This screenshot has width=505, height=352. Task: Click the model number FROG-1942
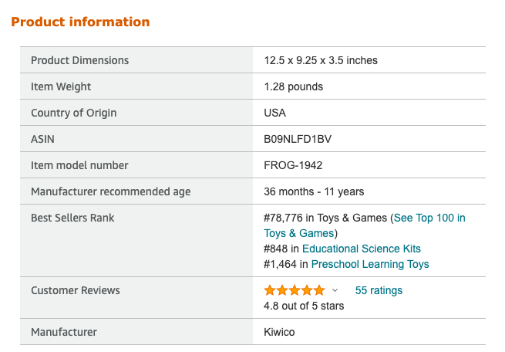click(x=293, y=165)
